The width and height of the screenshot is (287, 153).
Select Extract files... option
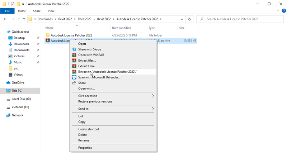click(x=87, y=61)
